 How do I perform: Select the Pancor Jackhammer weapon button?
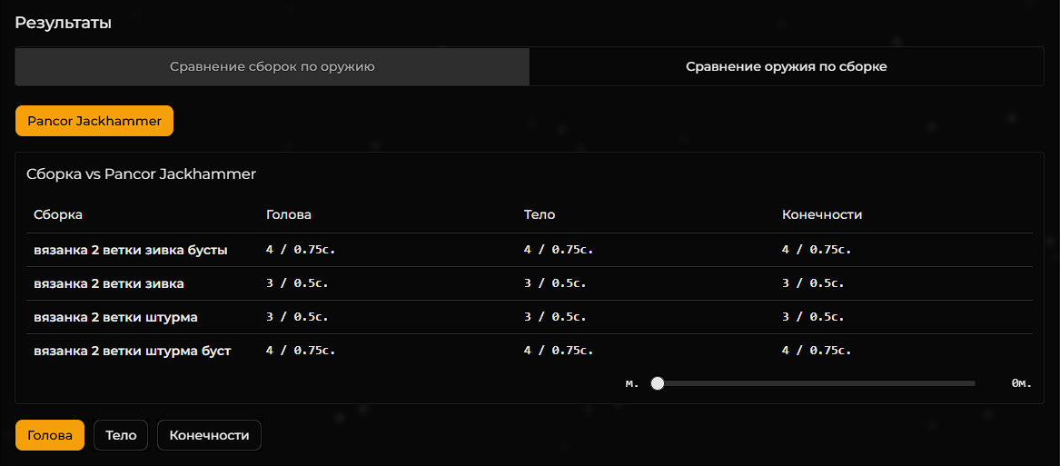(94, 121)
